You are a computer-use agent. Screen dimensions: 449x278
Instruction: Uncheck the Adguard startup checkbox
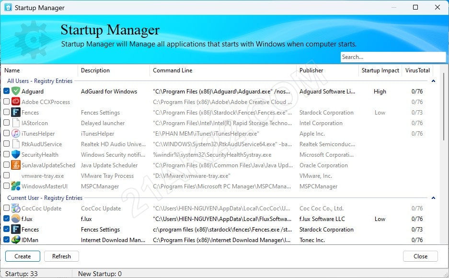pos(6,91)
